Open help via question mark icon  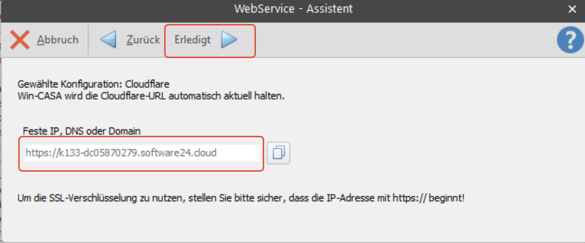click(x=570, y=40)
